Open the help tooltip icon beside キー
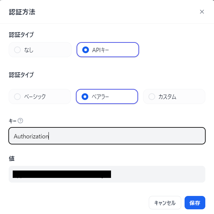Image resolution: width=214 pixels, height=214 pixels. 20,121
